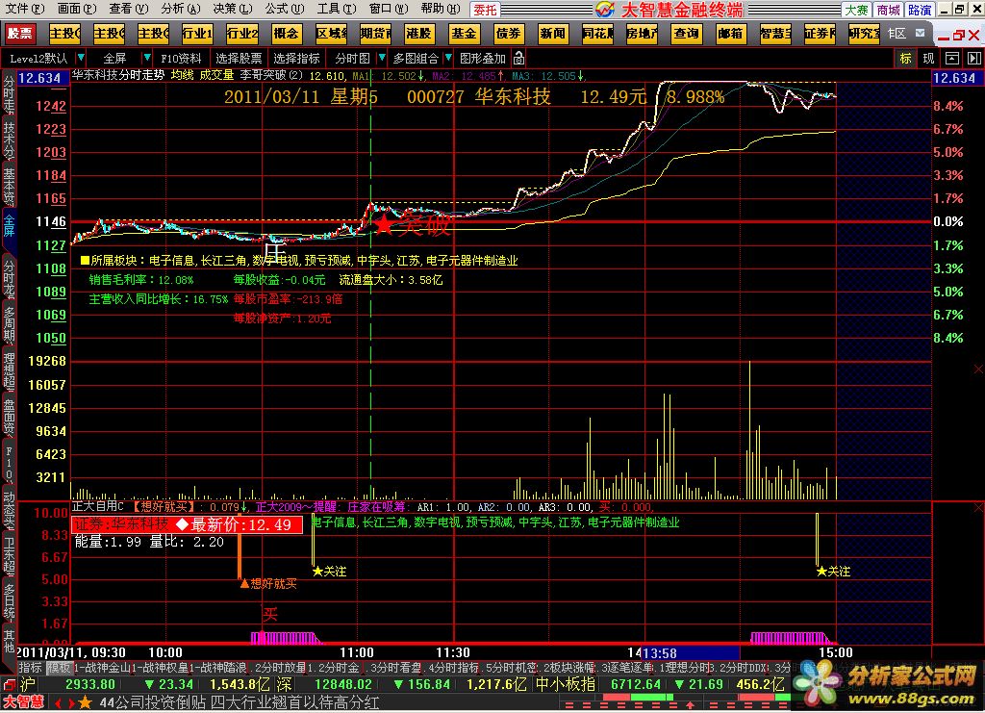
Task: Click the 沪 index value 2933.80
Action: coord(89,684)
